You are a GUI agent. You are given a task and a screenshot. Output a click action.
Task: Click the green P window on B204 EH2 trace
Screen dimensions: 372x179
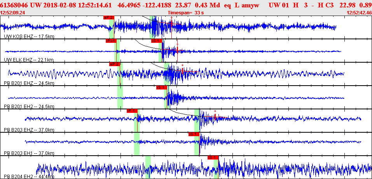click(148, 167)
